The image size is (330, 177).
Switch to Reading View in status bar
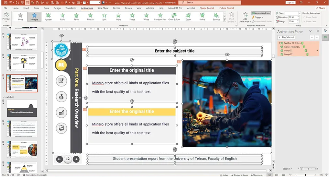pyautogui.click(x=283, y=175)
